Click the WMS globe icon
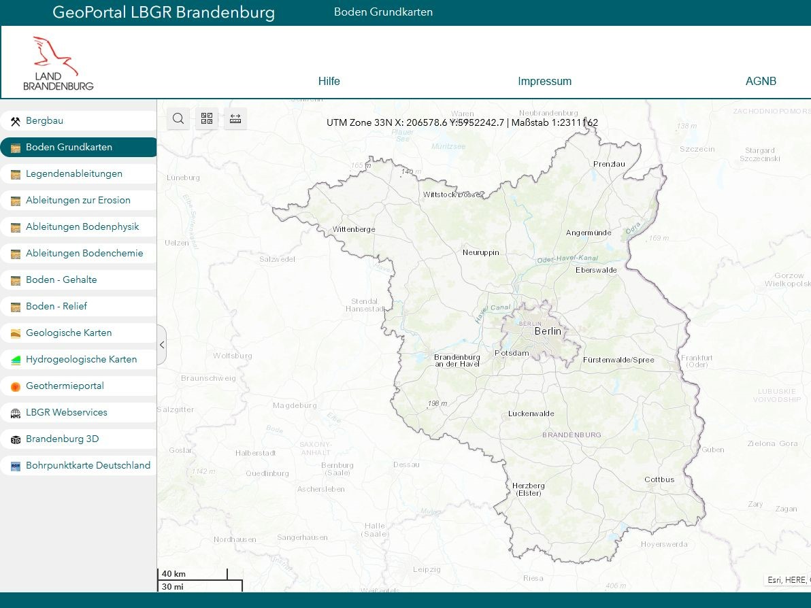Viewport: 811px width, 608px height. click(16, 413)
